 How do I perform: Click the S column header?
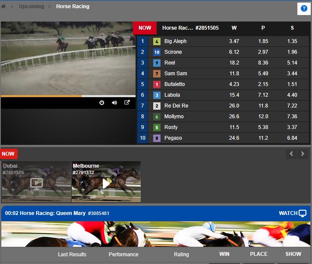(x=292, y=28)
